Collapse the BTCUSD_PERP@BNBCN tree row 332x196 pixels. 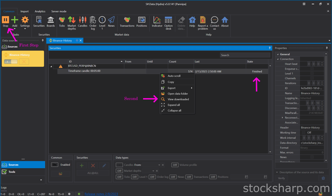click(x=51, y=66)
